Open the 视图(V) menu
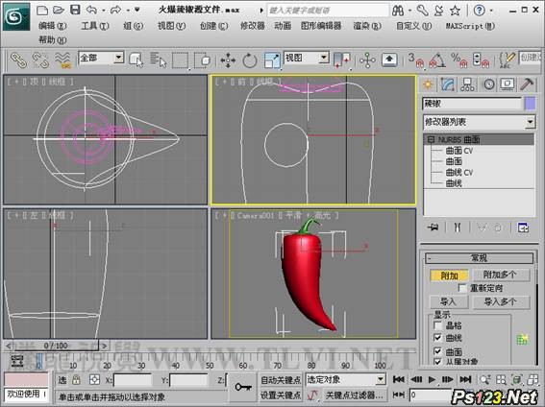 [171, 26]
